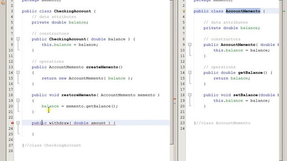Click the createMemento method name

coord(102,67)
